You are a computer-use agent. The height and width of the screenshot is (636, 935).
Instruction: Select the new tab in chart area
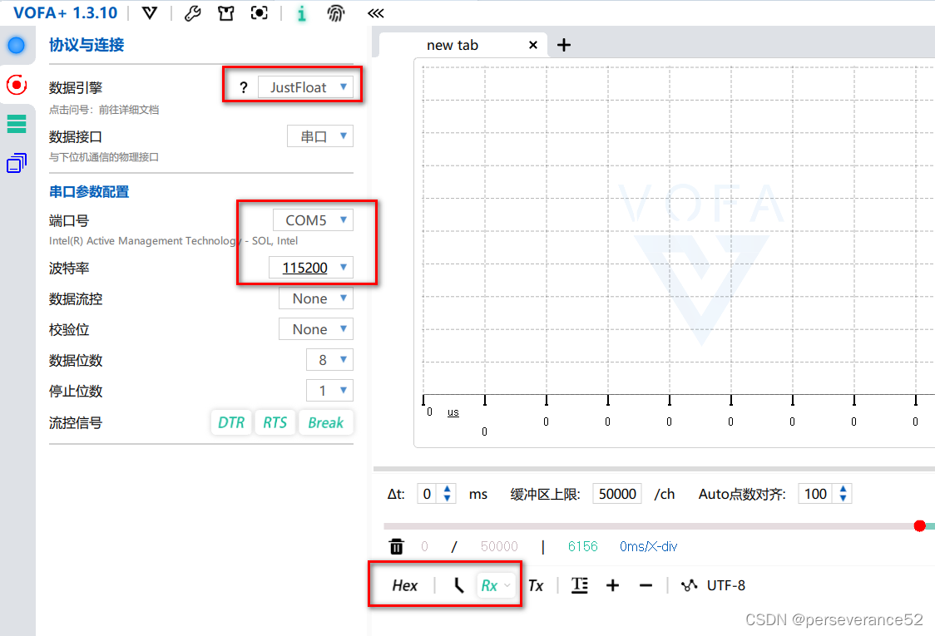452,45
